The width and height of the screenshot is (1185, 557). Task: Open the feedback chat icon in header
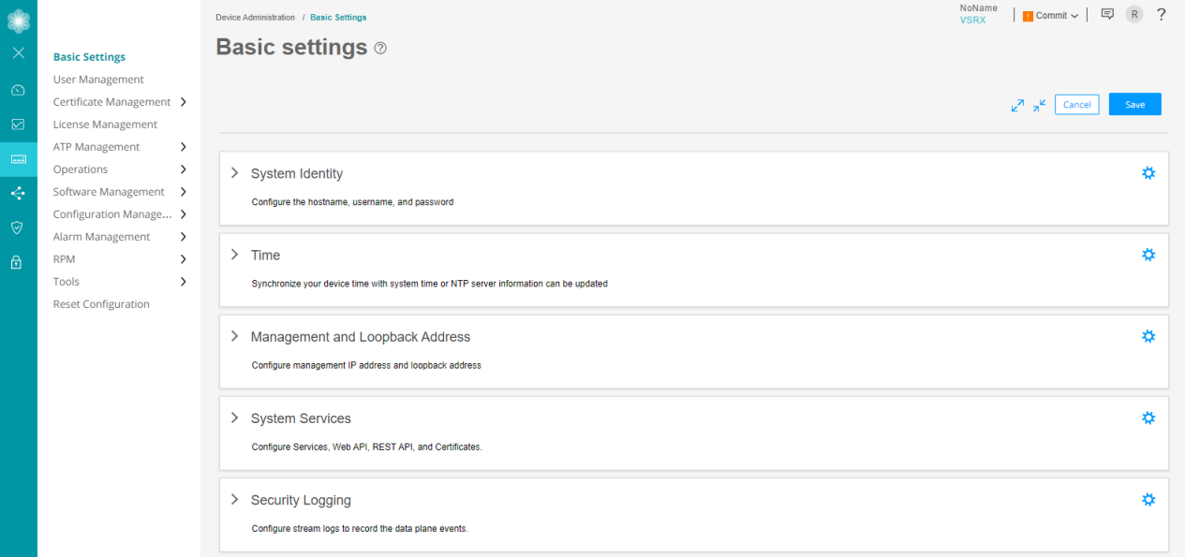[x=1107, y=15]
